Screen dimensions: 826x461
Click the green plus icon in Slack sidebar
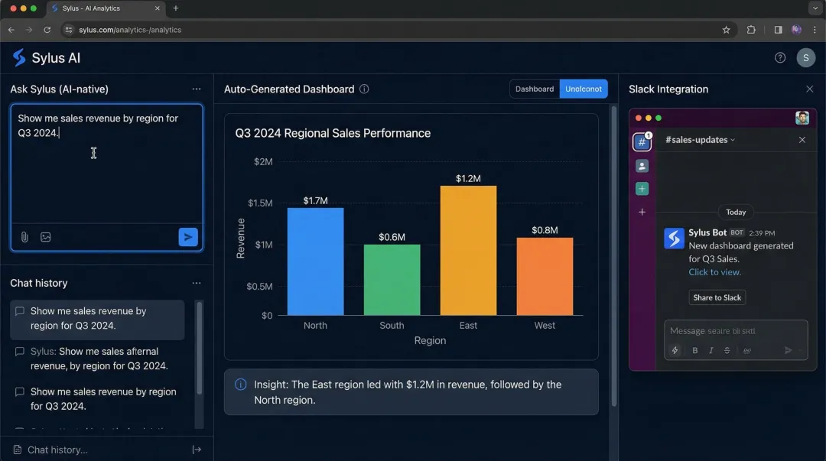click(642, 188)
